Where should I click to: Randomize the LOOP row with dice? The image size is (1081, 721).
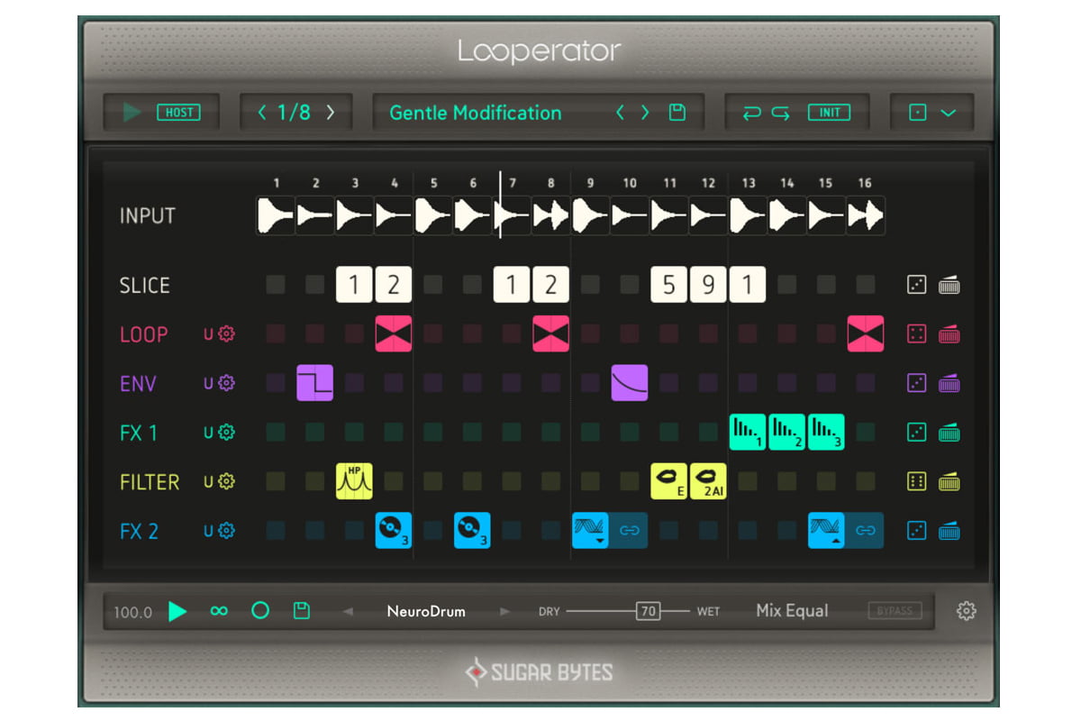(x=916, y=334)
